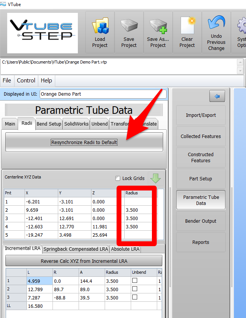Click Resynchronize Radii to Default button
The width and height of the screenshot is (246, 318).
(x=84, y=142)
